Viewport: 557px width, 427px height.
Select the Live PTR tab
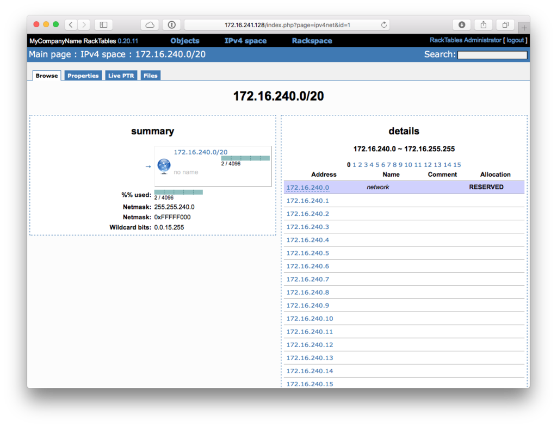pos(121,76)
